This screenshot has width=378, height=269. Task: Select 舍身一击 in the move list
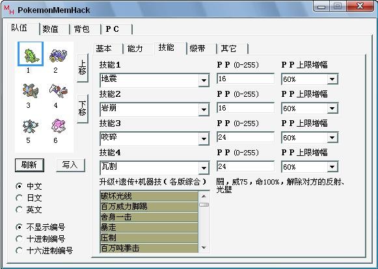pyautogui.click(x=149, y=217)
